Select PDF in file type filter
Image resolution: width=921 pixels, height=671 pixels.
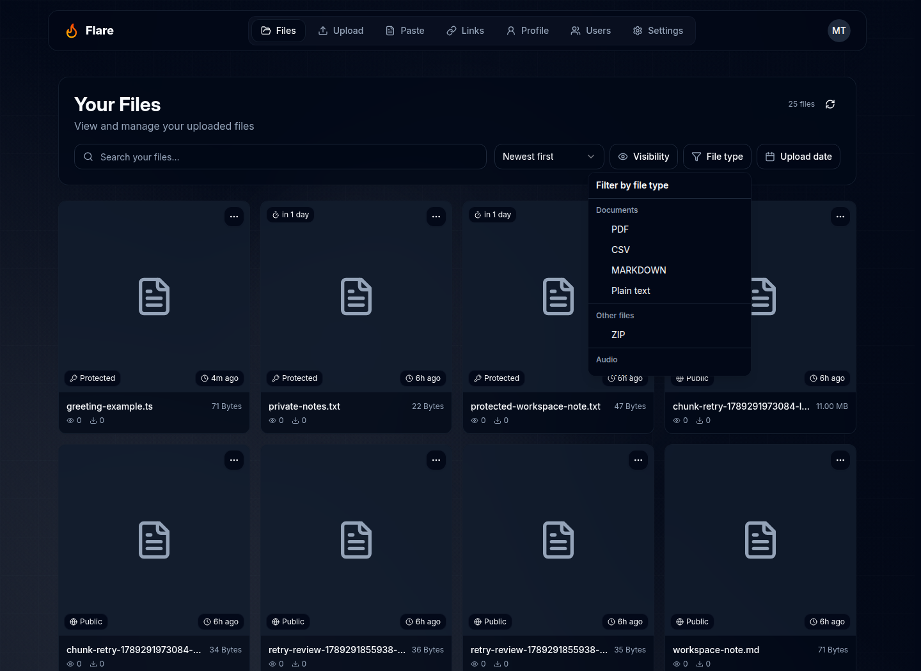pos(669,229)
